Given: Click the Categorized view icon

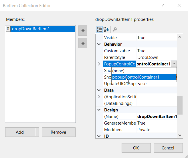Looking at the screenshot, I should (99, 29).
